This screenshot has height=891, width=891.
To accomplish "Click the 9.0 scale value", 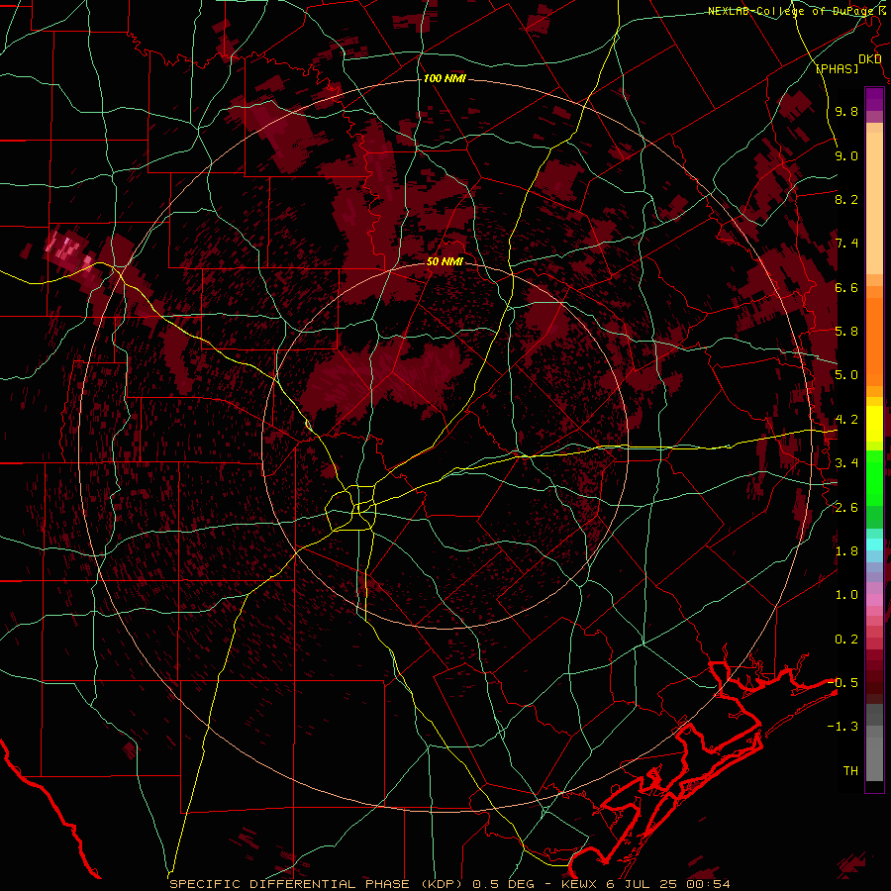I will (x=846, y=155).
